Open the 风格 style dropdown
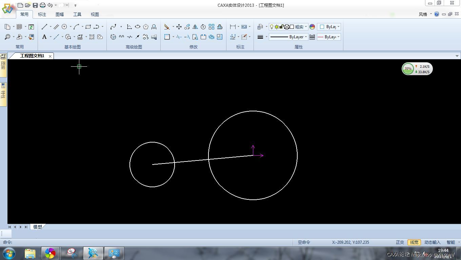This screenshot has width=461, height=260. point(425,14)
